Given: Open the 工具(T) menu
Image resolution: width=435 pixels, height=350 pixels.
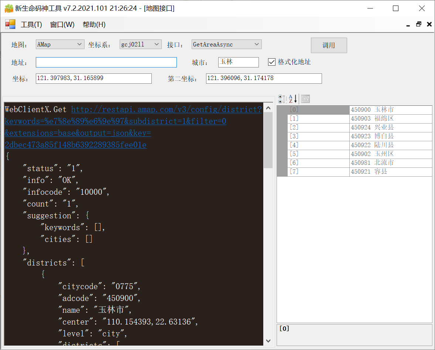Looking at the screenshot, I should click(x=31, y=25).
